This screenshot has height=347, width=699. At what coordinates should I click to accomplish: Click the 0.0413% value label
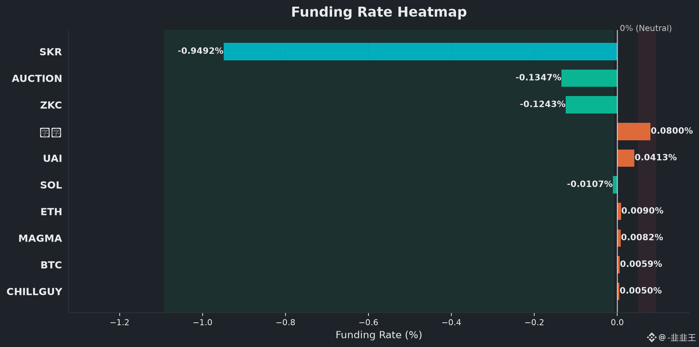[x=656, y=157]
